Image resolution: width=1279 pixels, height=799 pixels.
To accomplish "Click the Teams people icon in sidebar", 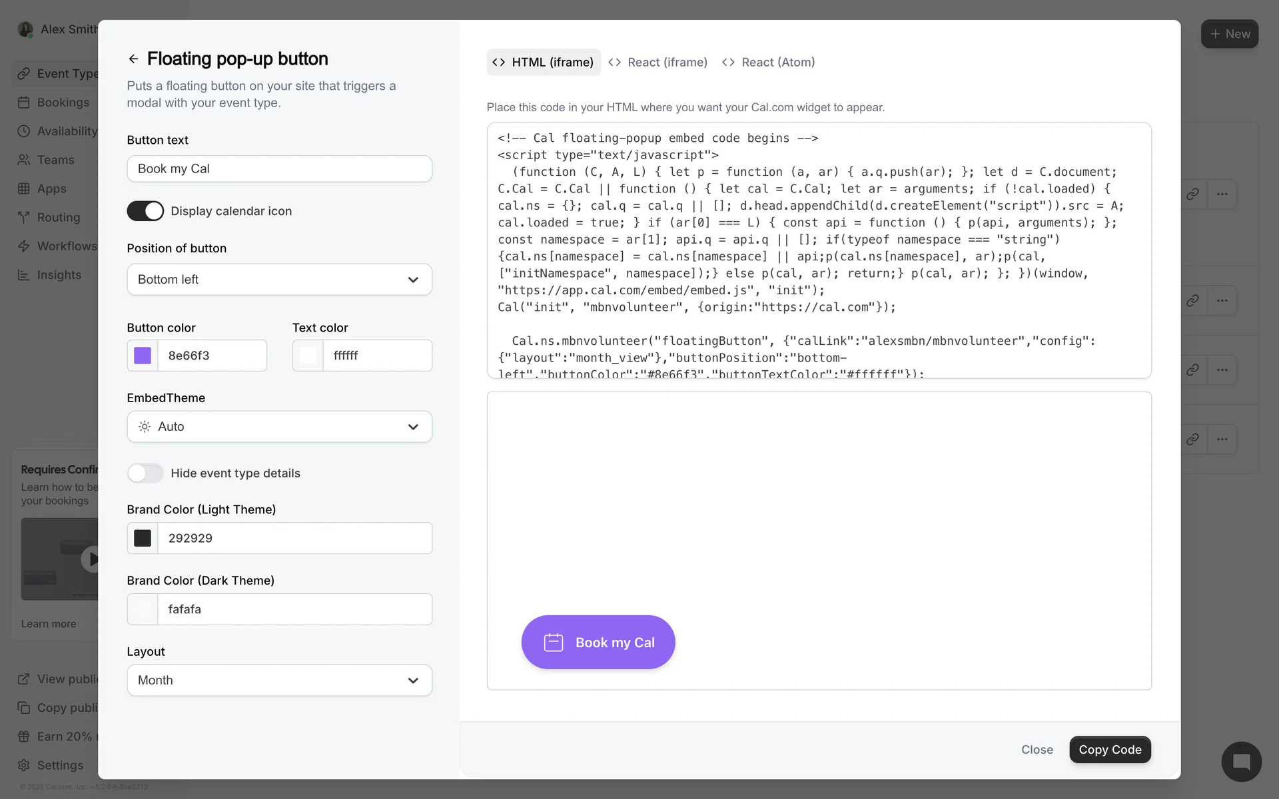I will click(x=24, y=160).
